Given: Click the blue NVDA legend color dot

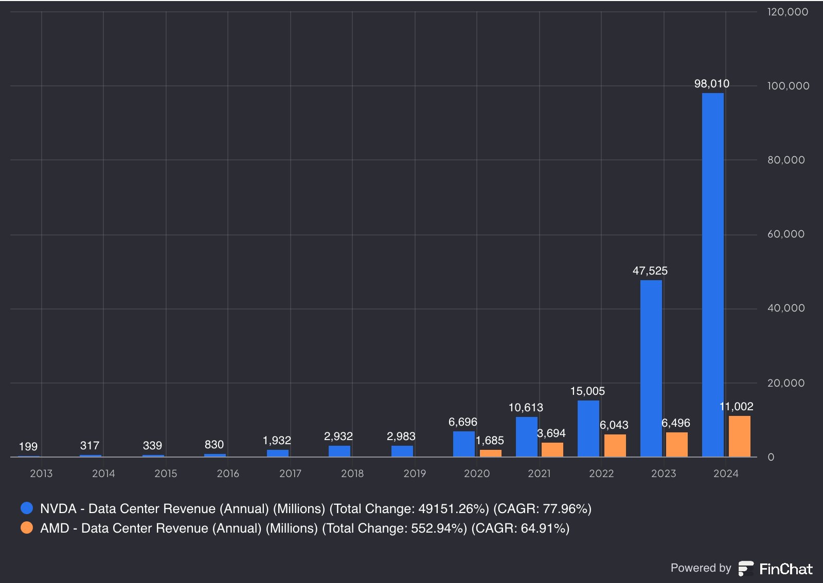Looking at the screenshot, I should [x=27, y=508].
